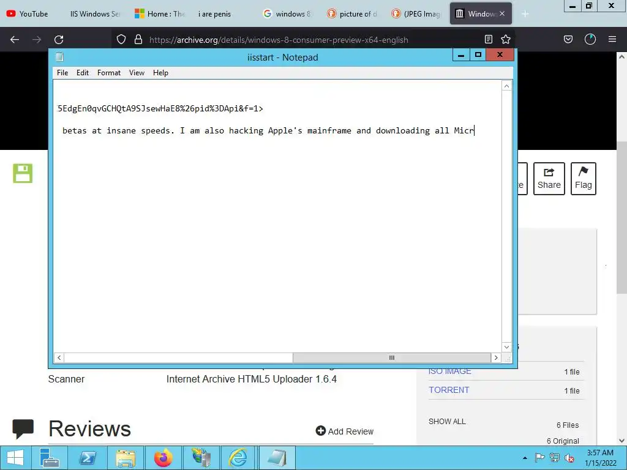Click inside Notepad text area
This screenshot has height=470, width=627.
(x=277, y=216)
